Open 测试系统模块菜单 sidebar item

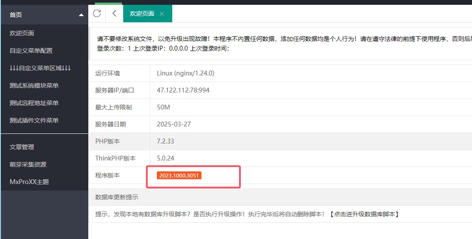34,85
